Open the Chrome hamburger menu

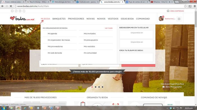(195, 6)
